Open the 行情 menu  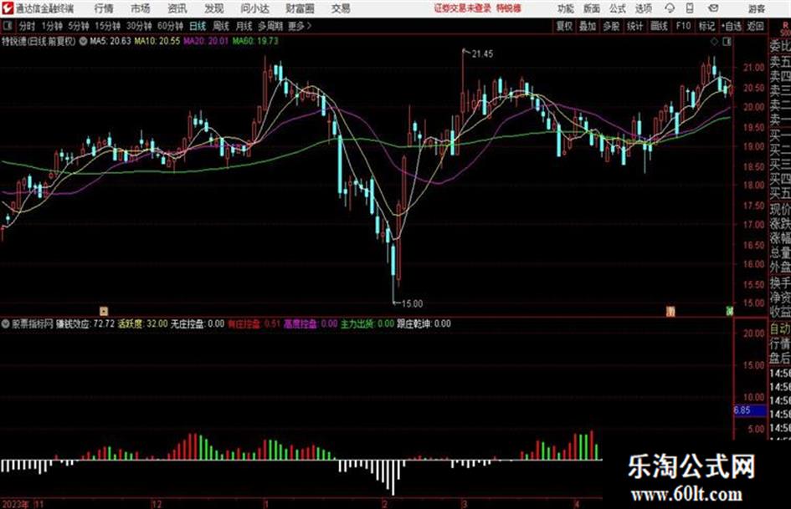(104, 8)
